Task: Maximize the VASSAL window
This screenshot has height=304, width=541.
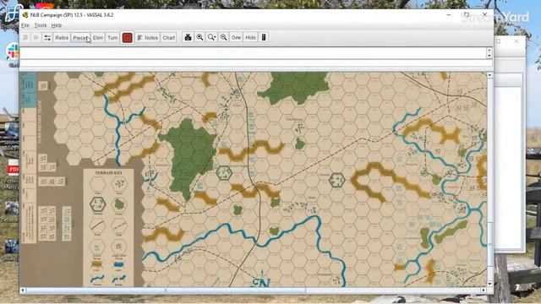Action: tap(467, 15)
